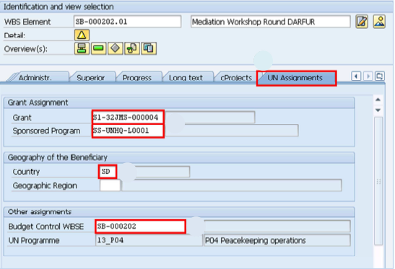Image resolution: width=395 pixels, height=269 pixels.
Task: Open the WBS element overview icon
Action: pos(82,48)
